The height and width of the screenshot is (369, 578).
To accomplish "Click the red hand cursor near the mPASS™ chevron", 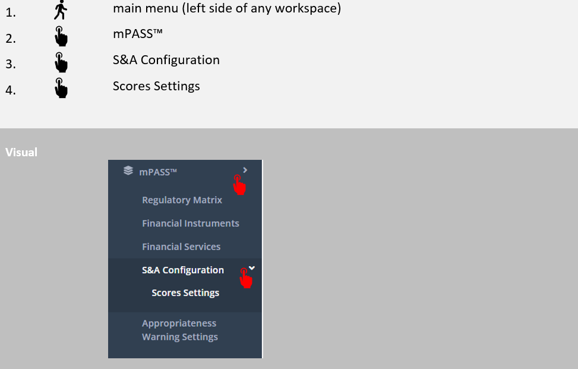I will [x=239, y=184].
